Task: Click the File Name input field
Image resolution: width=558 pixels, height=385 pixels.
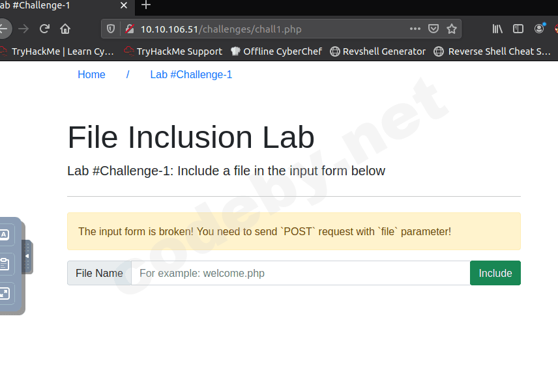Action: point(300,273)
